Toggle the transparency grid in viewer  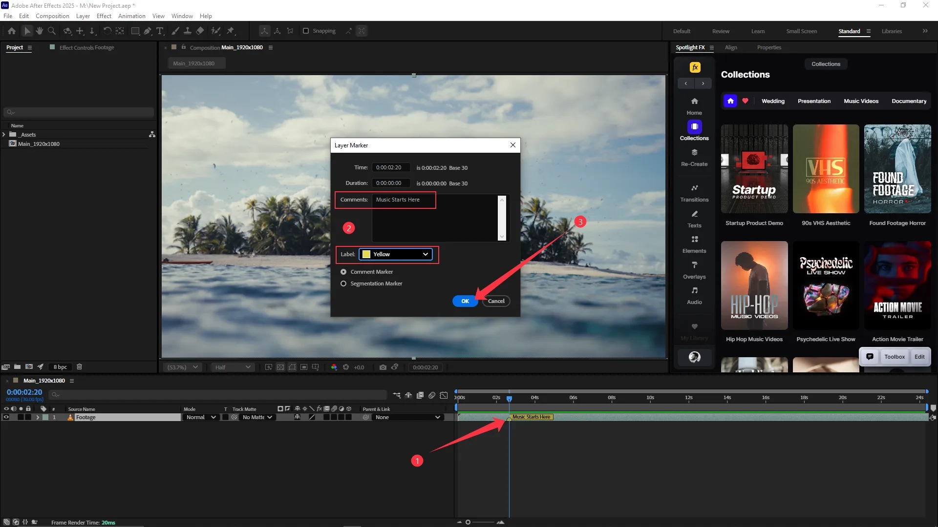[x=280, y=367]
